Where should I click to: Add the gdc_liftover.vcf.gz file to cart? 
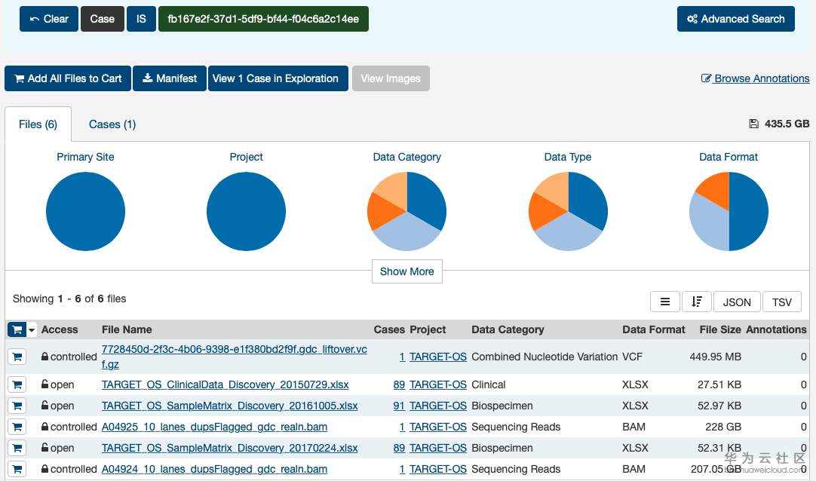click(17, 357)
